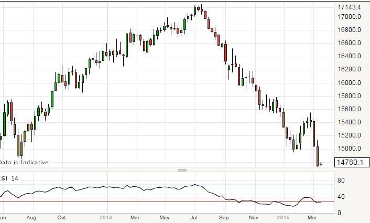Click the pane splitter handle above RSI
370x223 pixels.
click(183, 171)
